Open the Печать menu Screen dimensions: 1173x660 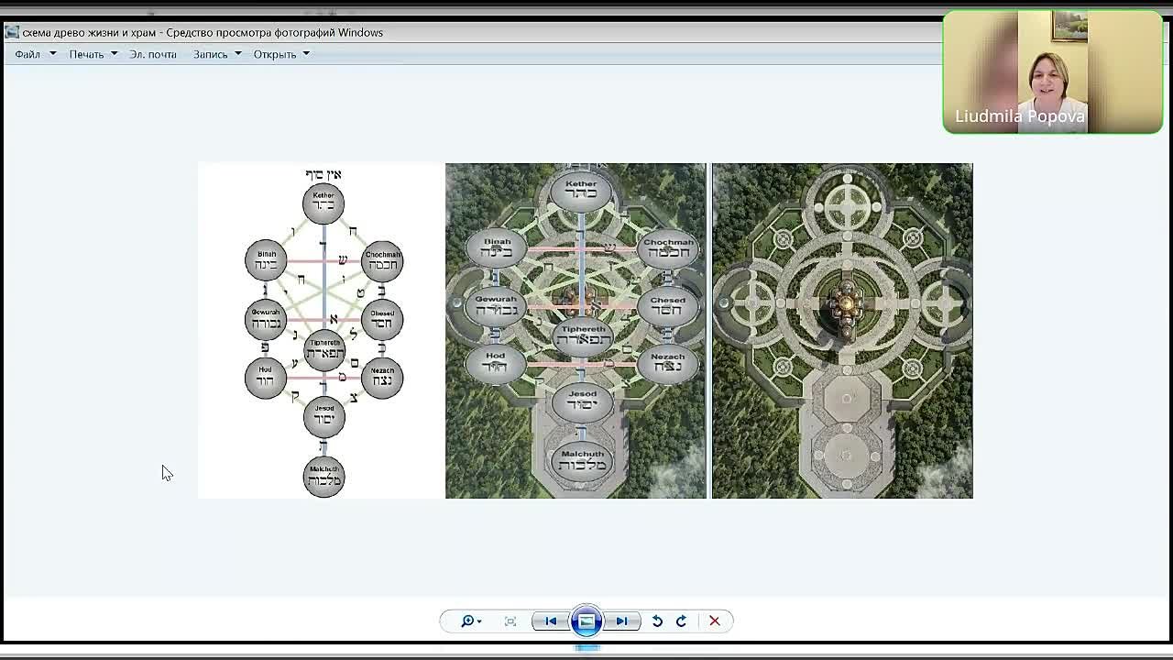tap(86, 54)
